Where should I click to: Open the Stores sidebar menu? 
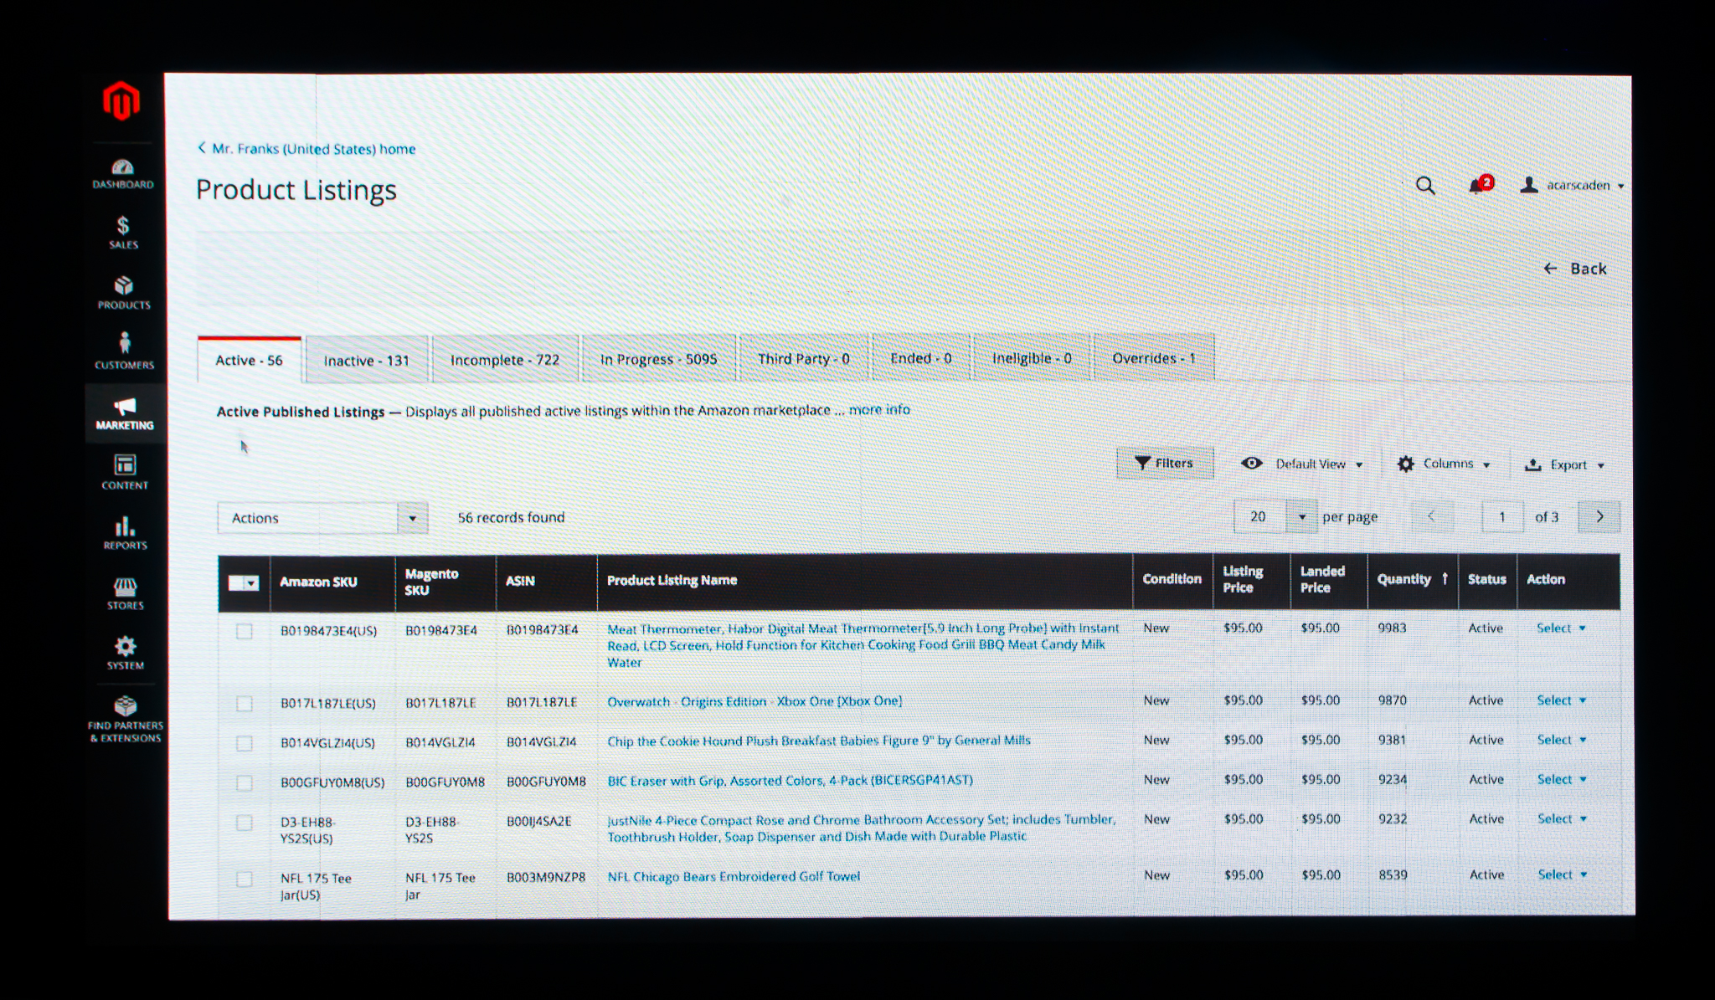pos(125,593)
